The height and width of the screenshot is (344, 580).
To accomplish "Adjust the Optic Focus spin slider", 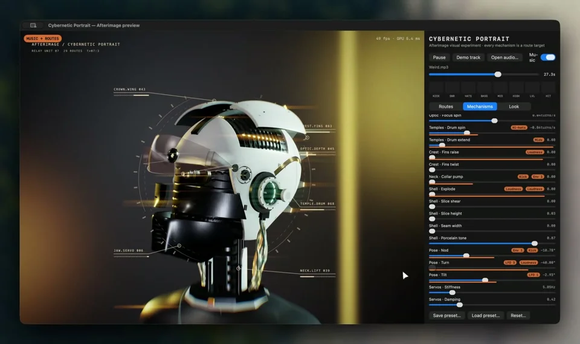I will pos(492,121).
